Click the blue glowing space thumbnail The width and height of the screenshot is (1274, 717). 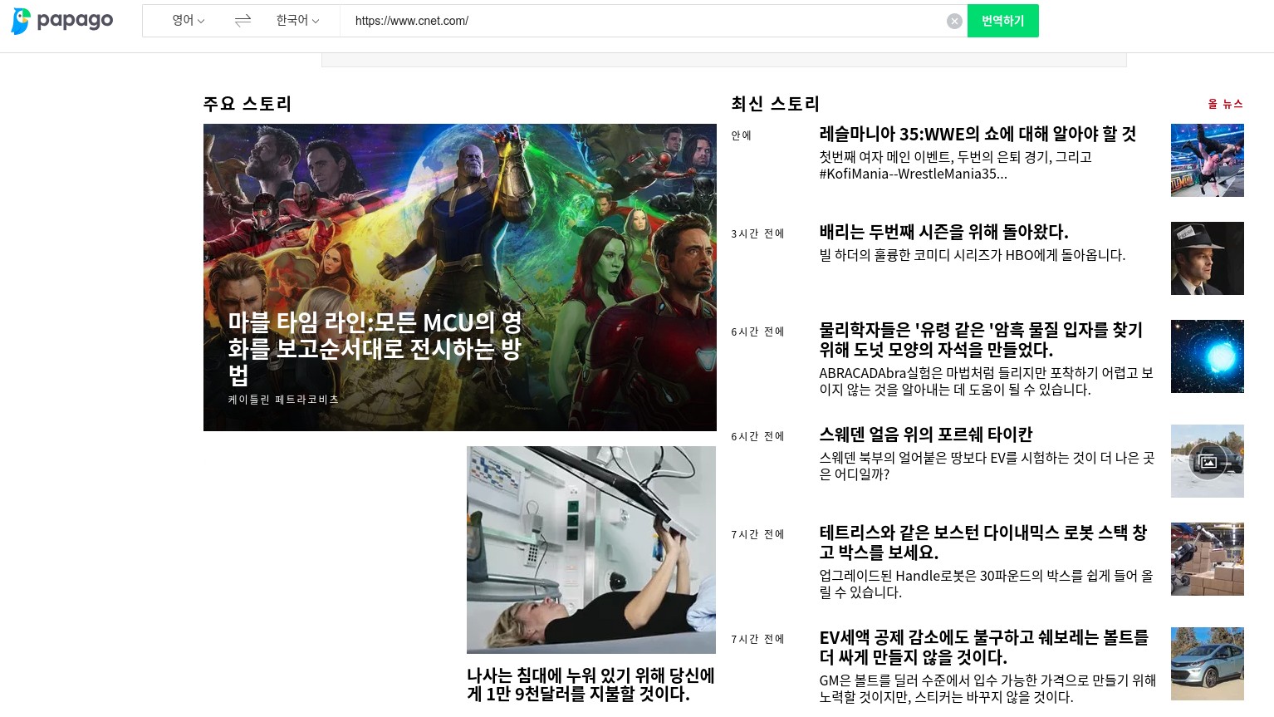[1208, 356]
